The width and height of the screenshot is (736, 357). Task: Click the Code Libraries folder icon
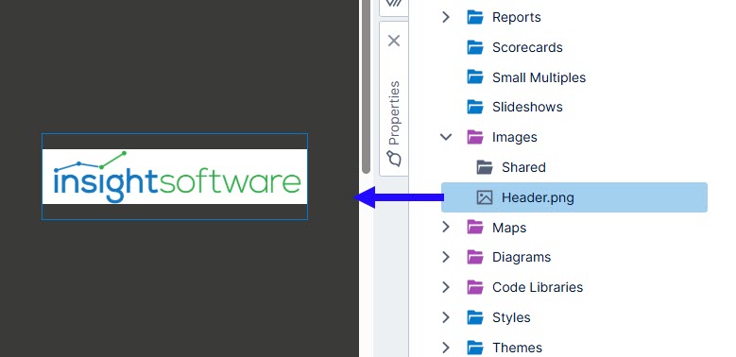475,287
